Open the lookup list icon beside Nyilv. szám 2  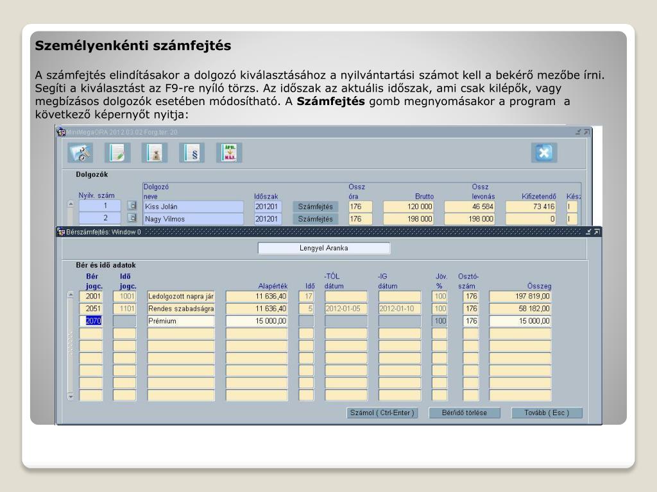click(132, 218)
